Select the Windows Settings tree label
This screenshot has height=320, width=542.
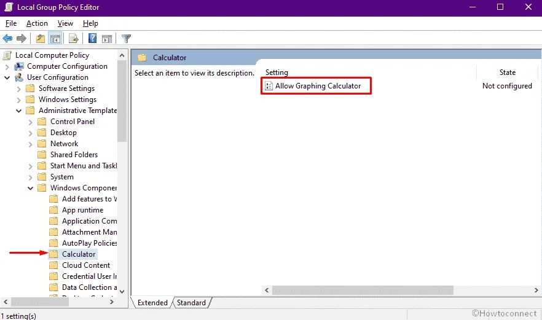tap(68, 100)
